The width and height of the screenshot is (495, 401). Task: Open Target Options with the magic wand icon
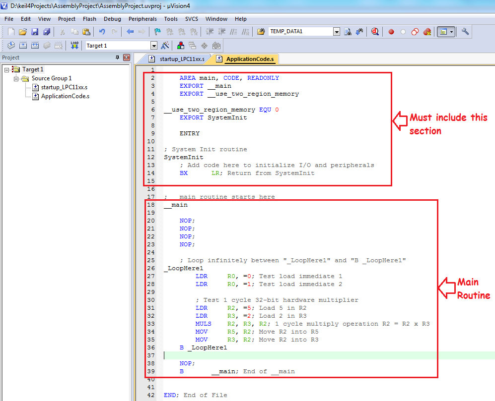pos(165,46)
